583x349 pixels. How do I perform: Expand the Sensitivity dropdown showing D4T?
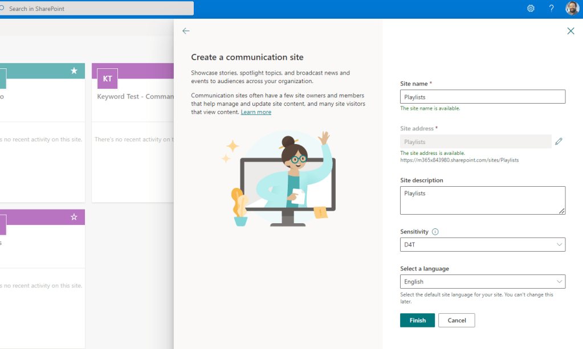pos(483,245)
